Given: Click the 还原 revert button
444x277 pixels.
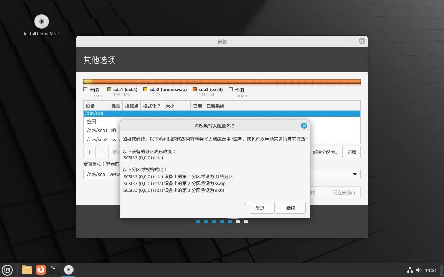Looking at the screenshot, I should pyautogui.click(x=351, y=152).
